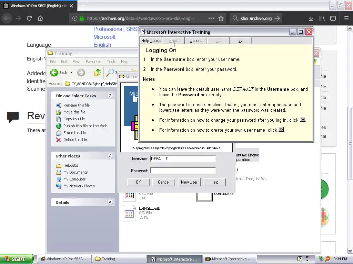
Task: Click the Options button in help window
Action: click(x=196, y=41)
